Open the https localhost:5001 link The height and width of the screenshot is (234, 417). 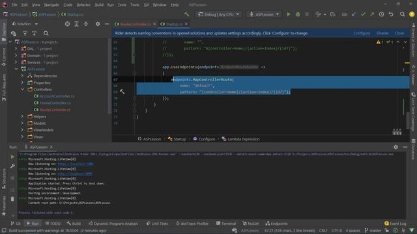(x=76, y=164)
